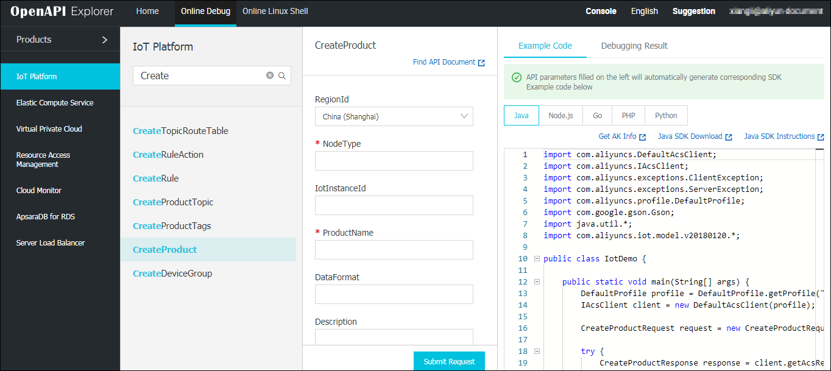This screenshot has width=831, height=371.
Task: Click external link icon beside Find API Document
Action: tap(481, 63)
